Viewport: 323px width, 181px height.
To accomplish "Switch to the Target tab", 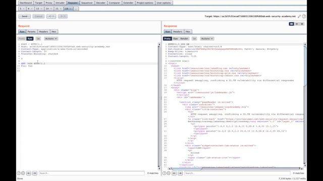I will coord(39,3).
